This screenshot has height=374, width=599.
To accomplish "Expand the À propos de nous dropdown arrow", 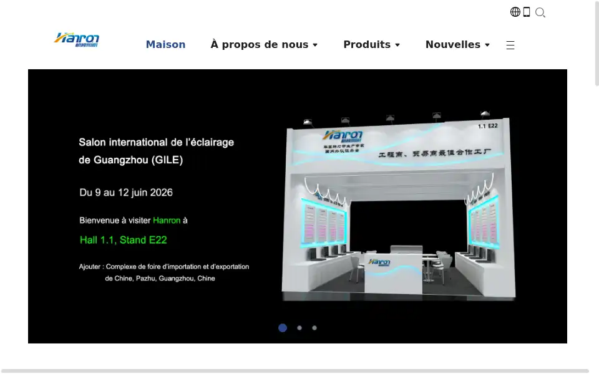I will (315, 45).
